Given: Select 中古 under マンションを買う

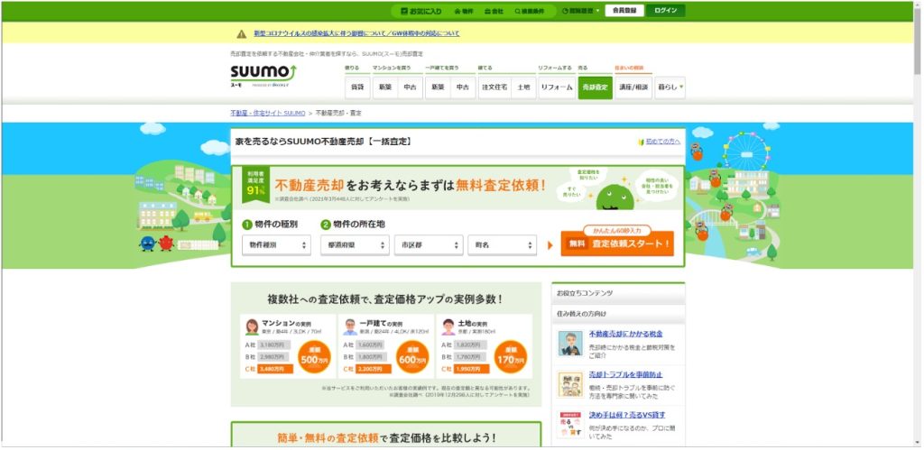Looking at the screenshot, I should [410, 87].
